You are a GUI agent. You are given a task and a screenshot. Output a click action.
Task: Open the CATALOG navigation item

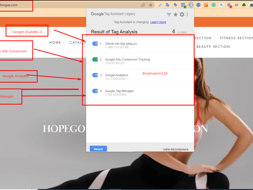click(78, 43)
